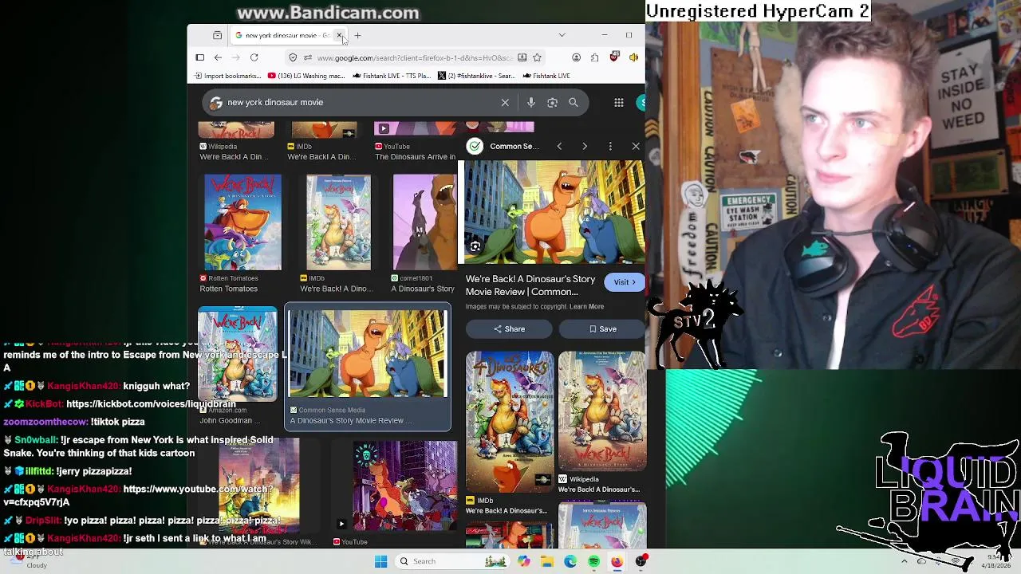Viewport: 1021px width, 574px height.
Task: Open OBS Studio from the taskbar
Action: tap(641, 561)
